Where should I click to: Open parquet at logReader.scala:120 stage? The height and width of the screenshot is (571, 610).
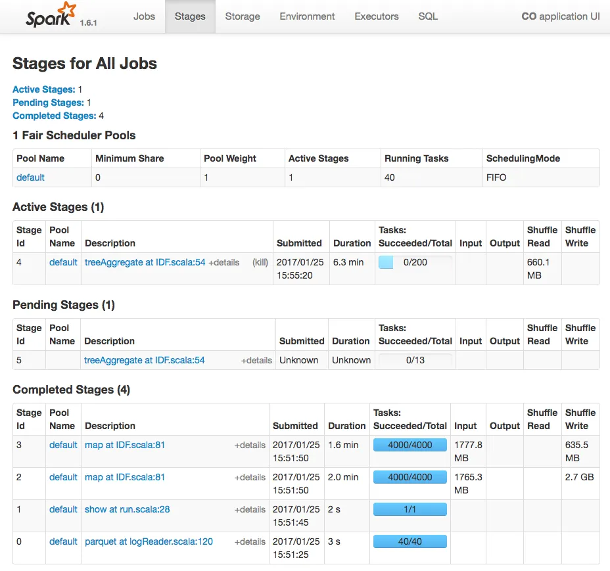(x=149, y=541)
